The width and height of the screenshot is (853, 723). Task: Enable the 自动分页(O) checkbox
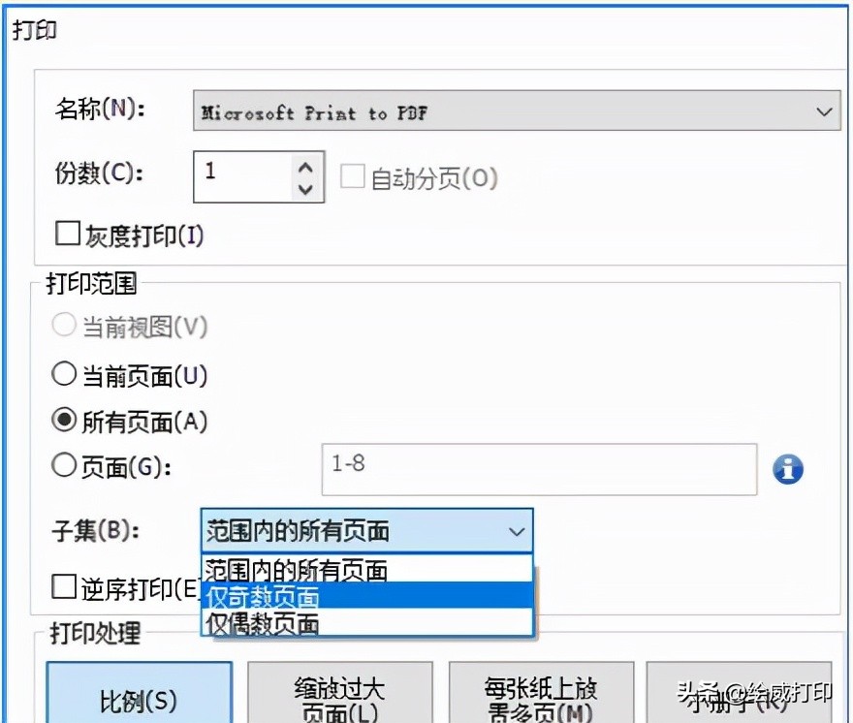354,177
